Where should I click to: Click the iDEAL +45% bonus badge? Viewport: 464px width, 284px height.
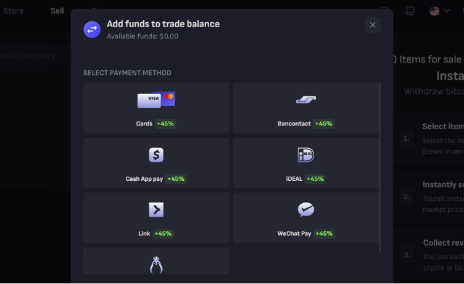(315, 179)
